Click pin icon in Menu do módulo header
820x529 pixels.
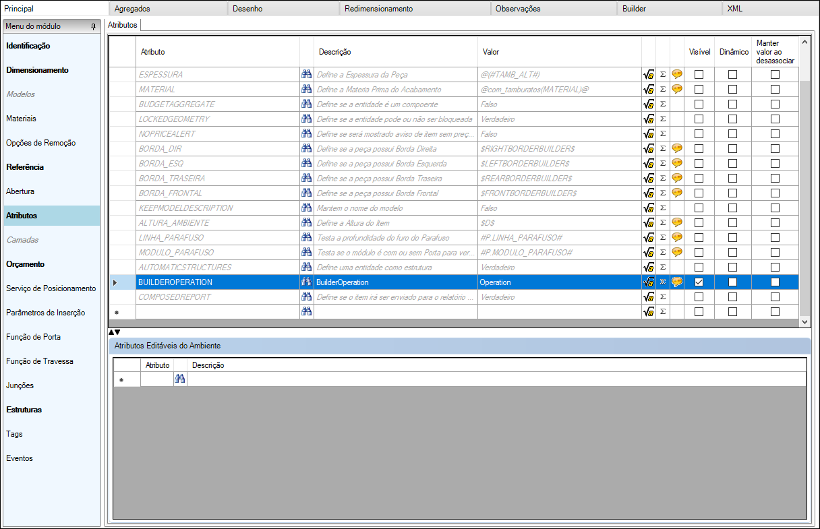pos(93,26)
